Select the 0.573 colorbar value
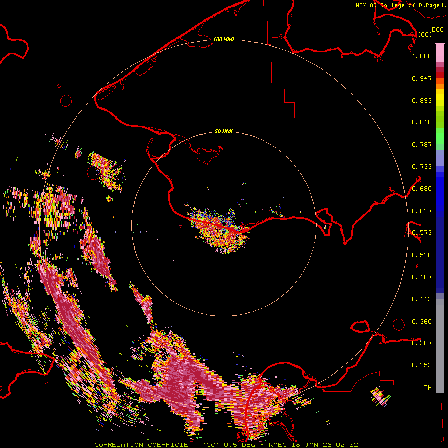 point(422,233)
